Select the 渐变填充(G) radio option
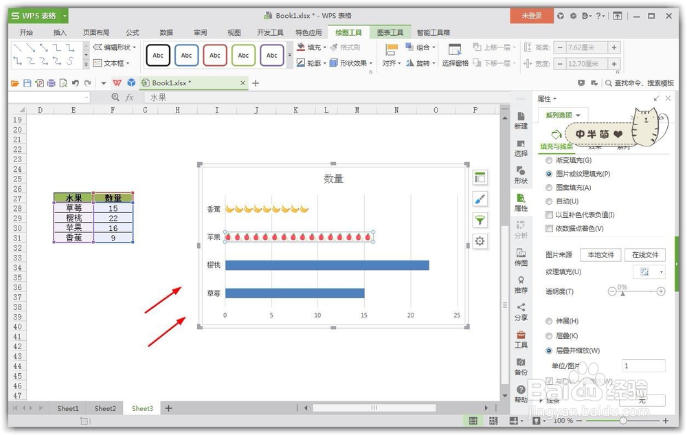Viewport: 687px width, 435px height. [x=549, y=160]
